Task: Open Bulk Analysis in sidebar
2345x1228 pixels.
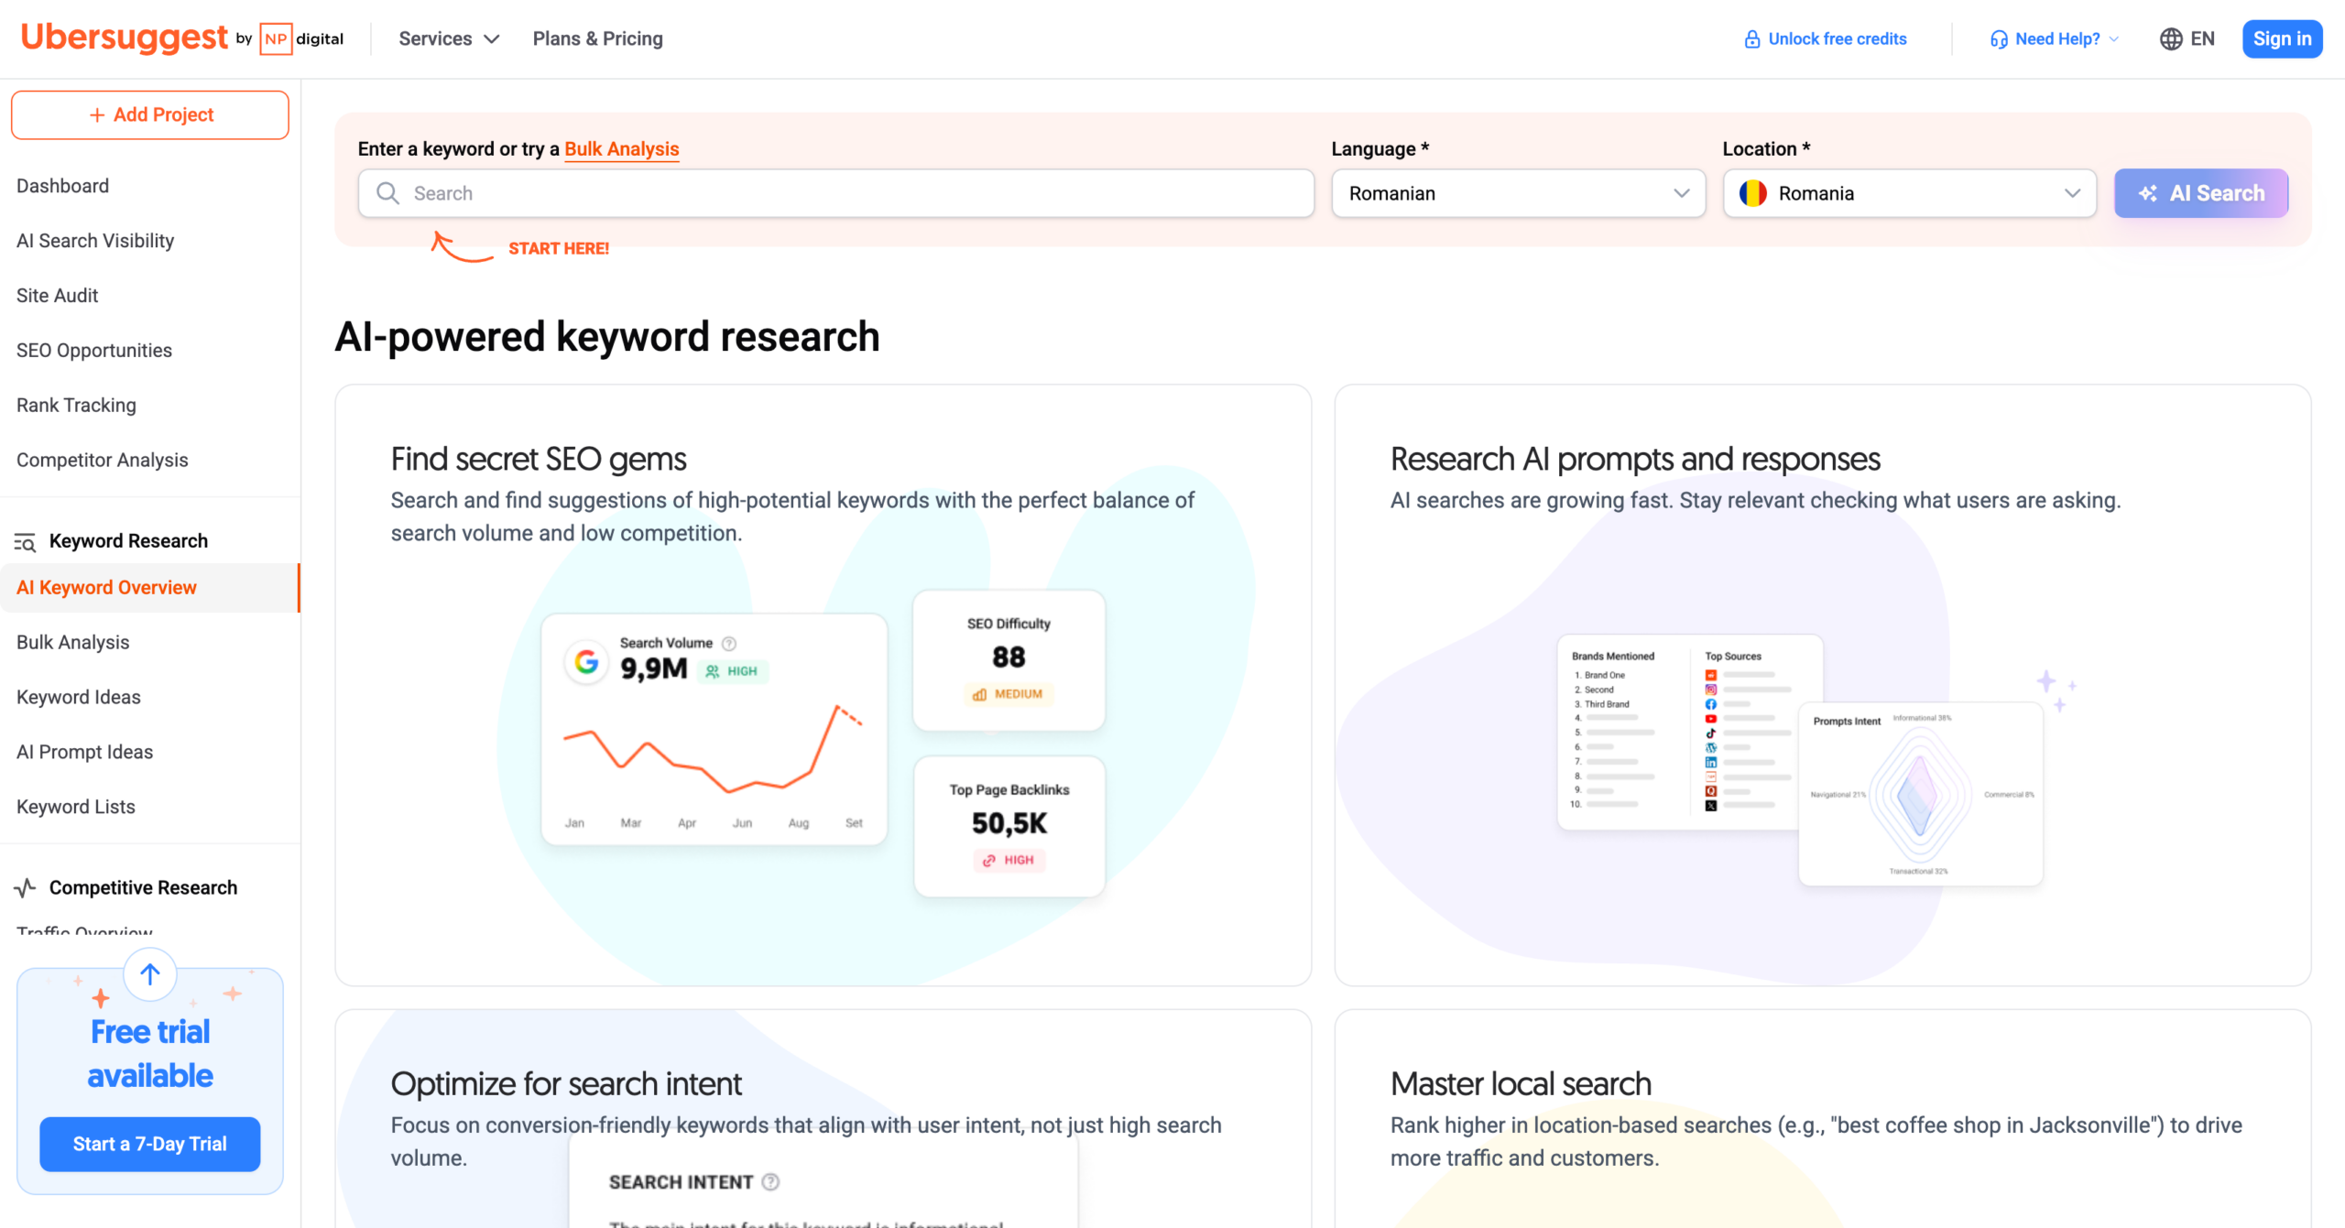Action: tap(73, 643)
